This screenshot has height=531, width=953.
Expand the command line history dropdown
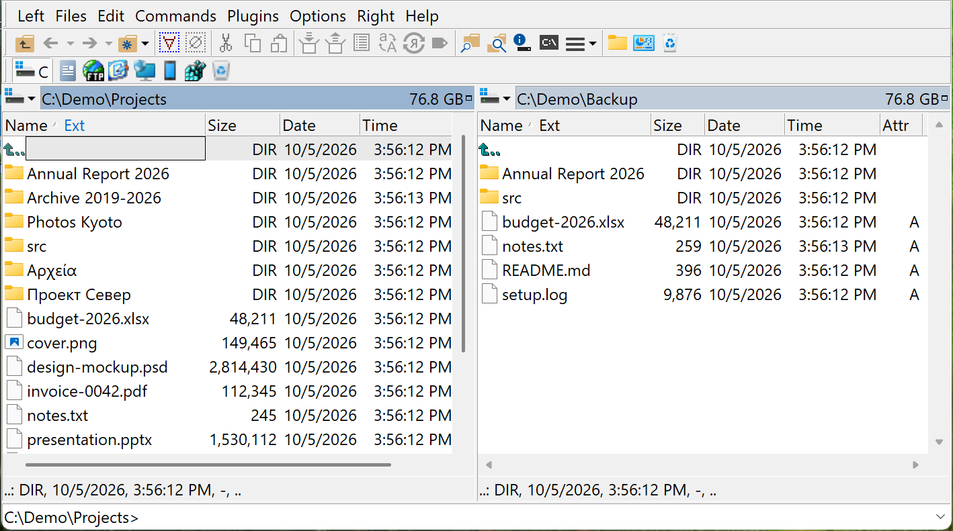click(941, 517)
